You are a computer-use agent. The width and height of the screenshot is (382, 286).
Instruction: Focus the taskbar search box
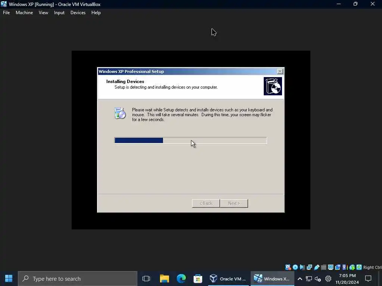(78, 279)
